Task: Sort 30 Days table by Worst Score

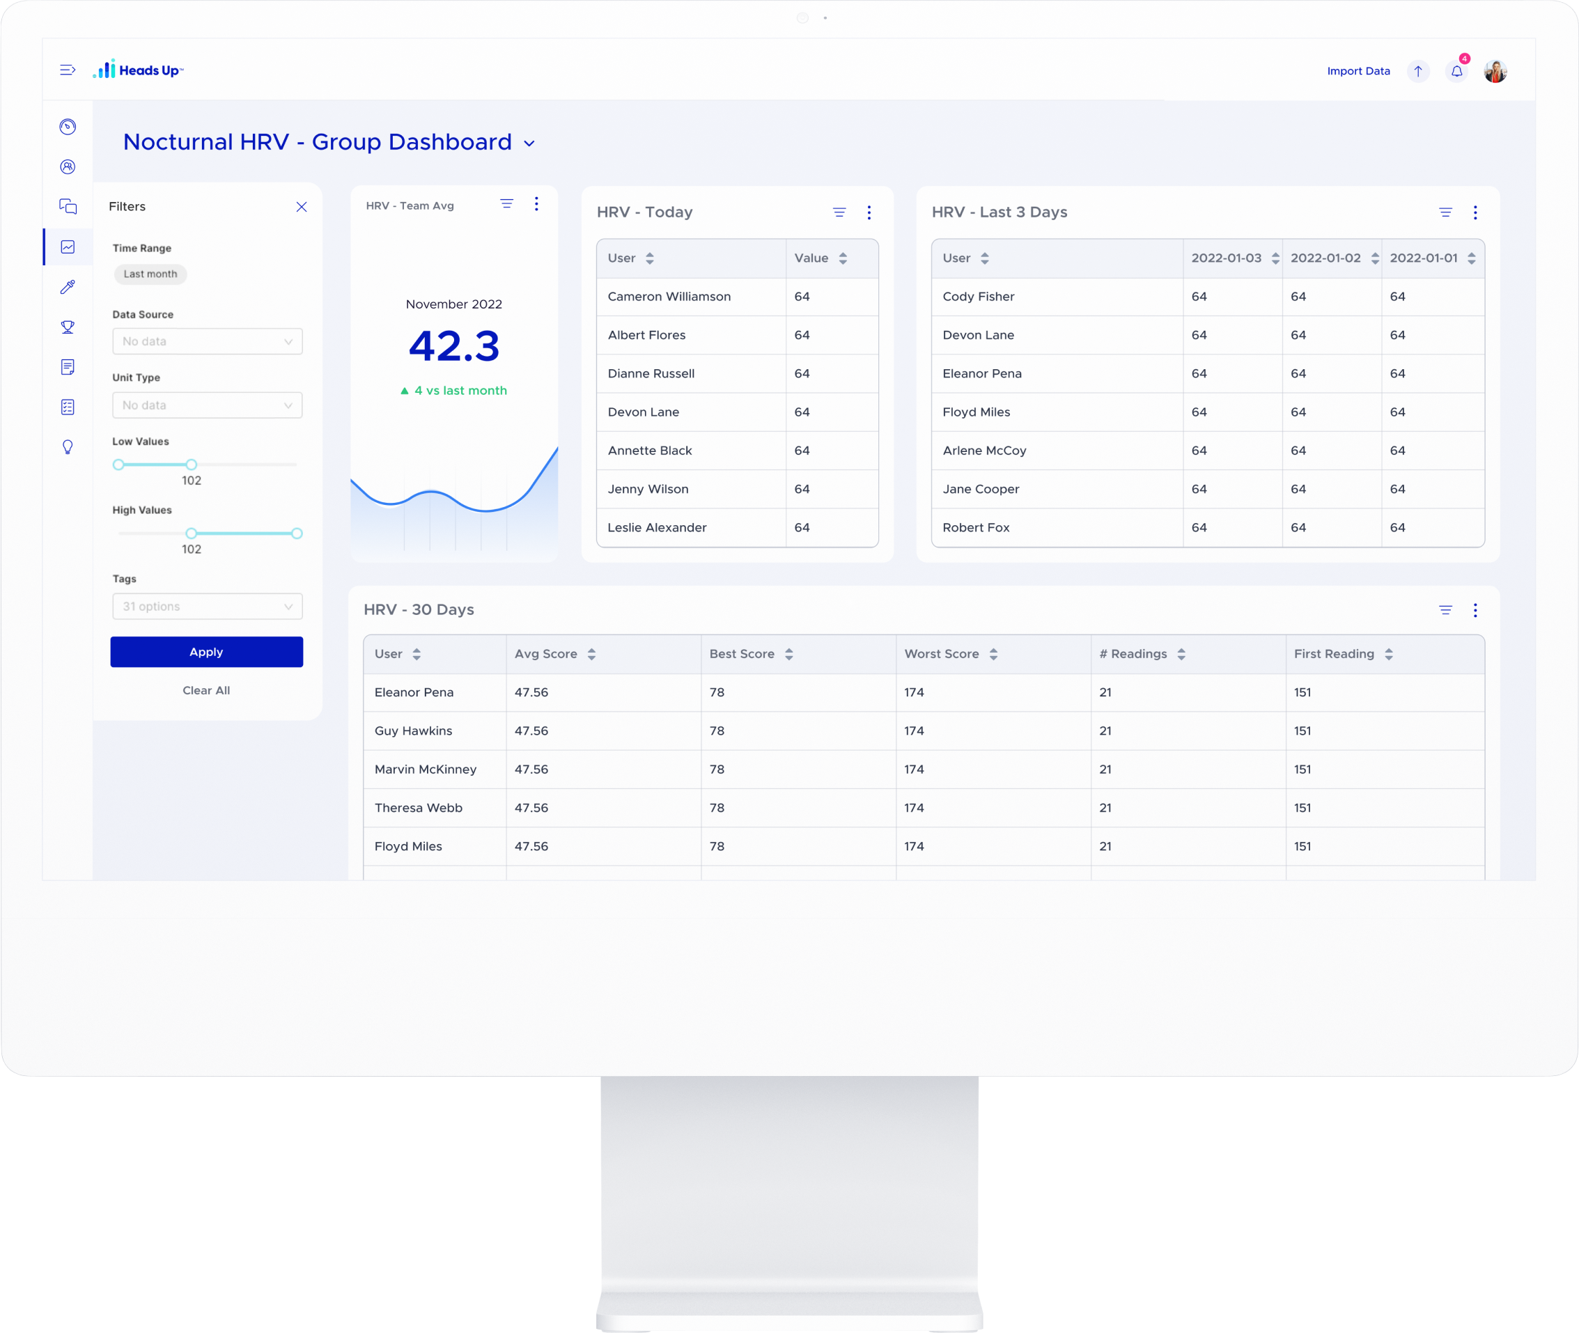Action: point(993,655)
